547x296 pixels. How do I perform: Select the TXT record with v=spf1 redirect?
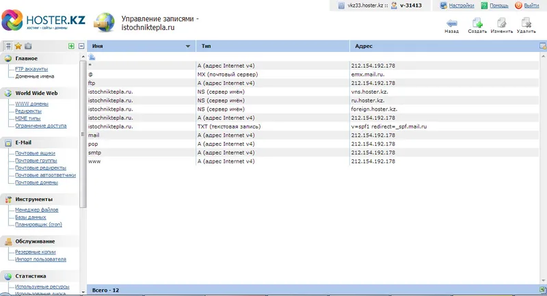pos(313,126)
